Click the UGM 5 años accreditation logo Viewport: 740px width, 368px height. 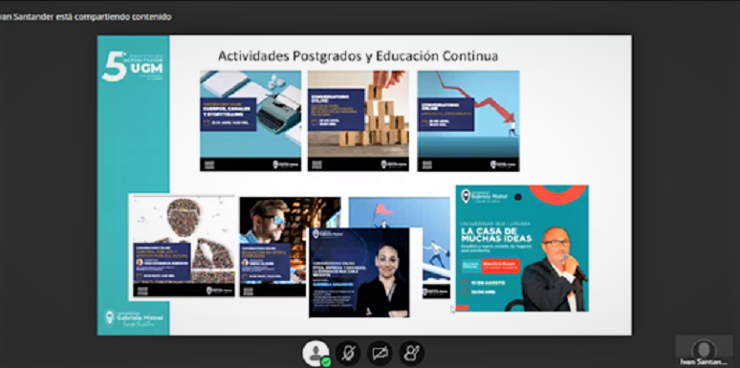tap(133, 67)
